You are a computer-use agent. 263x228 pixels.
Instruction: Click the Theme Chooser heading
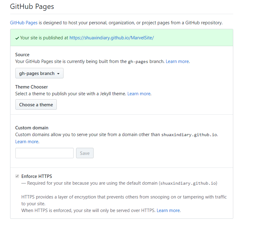[32, 87]
